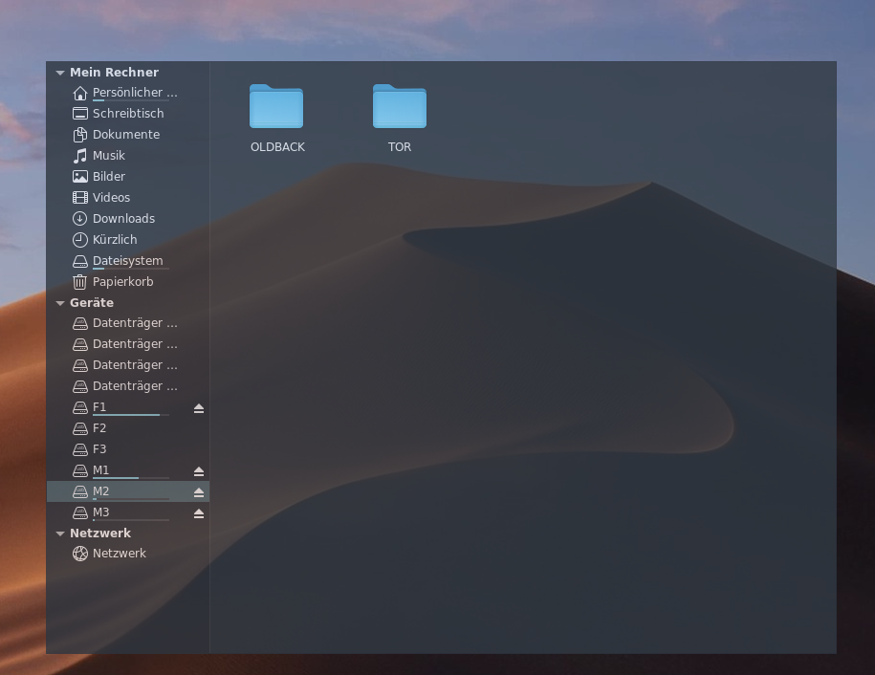Open the OLDBACK folder icon
The height and width of the screenshot is (675, 875).
coord(276,106)
